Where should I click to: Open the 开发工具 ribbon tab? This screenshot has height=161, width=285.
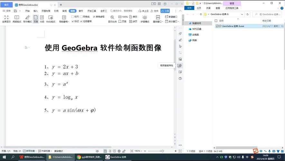[91, 11]
